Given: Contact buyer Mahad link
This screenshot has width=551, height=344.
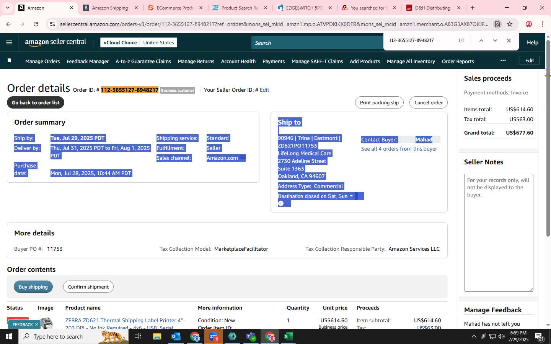Looking at the screenshot, I should coord(424,140).
